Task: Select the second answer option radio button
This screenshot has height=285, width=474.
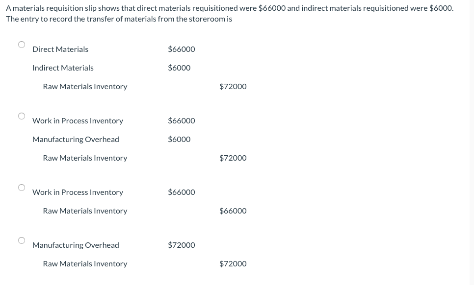Action: tap(21, 116)
